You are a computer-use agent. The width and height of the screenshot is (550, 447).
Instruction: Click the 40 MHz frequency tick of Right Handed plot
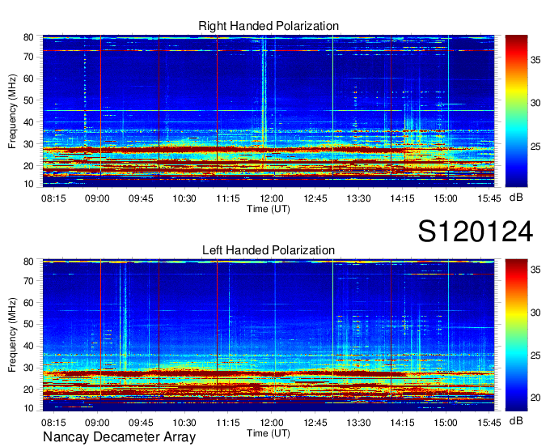point(28,122)
